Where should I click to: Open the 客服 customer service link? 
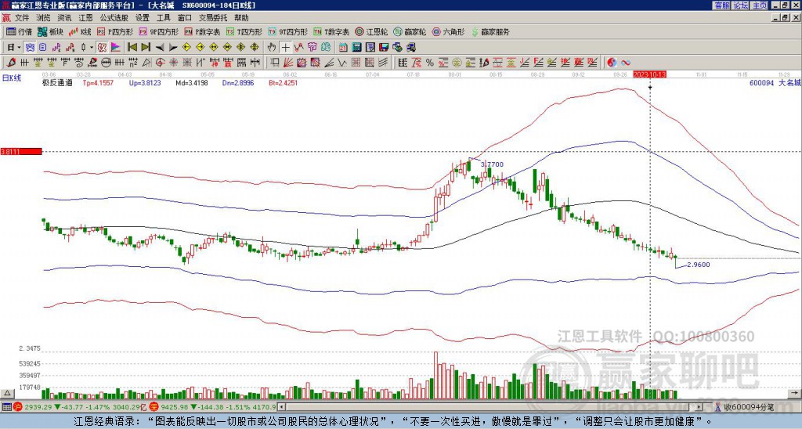721,5
